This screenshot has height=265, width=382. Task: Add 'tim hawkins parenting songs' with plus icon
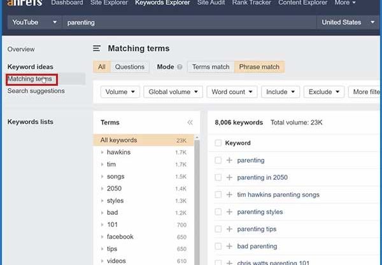tap(229, 194)
